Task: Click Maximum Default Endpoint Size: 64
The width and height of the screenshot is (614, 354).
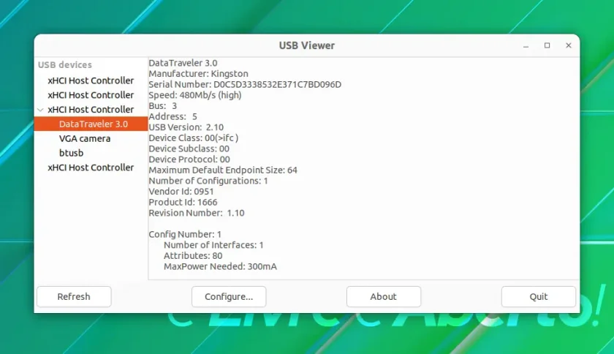Action: (x=223, y=170)
